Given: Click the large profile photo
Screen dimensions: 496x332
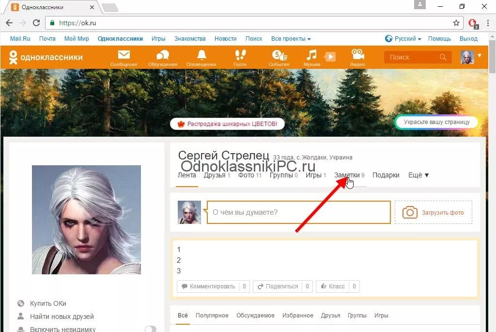Looking at the screenshot, I should coord(86,220).
